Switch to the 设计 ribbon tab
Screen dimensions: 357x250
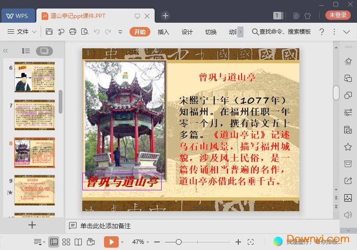187,32
